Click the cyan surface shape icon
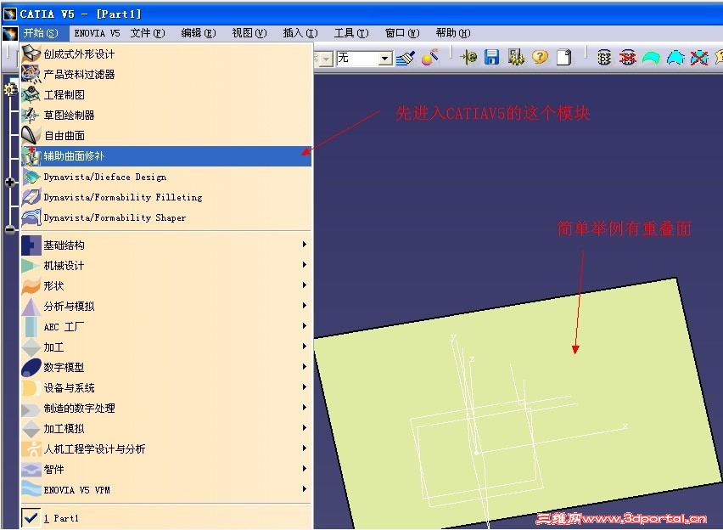The image size is (723, 530). 676,58
